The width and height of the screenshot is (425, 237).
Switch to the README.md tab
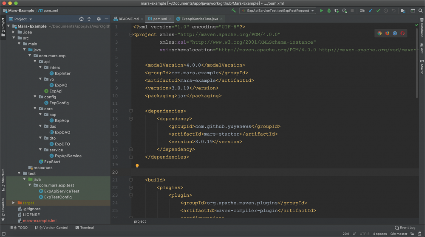tap(128, 19)
